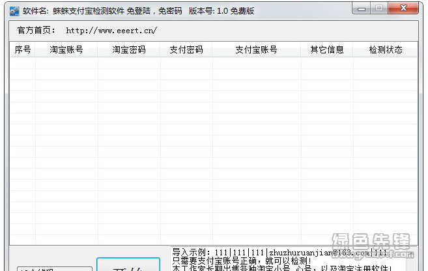Sort by 检测状态 column header

[385, 50]
